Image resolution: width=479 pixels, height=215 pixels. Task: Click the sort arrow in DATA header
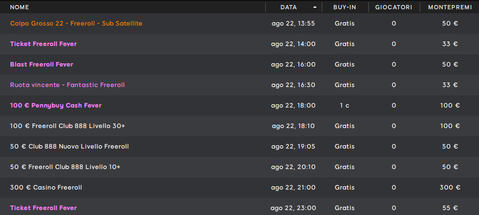315,7
